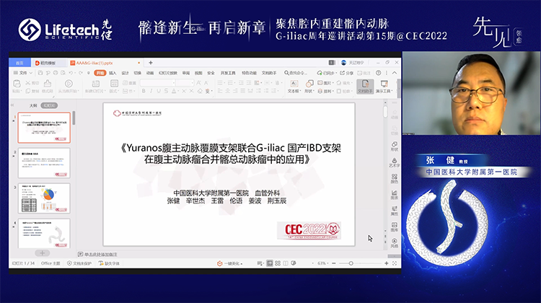The height and width of the screenshot is (303, 541).
Task: Click the Paste clipboard icon
Action: pyautogui.click(x=17, y=84)
